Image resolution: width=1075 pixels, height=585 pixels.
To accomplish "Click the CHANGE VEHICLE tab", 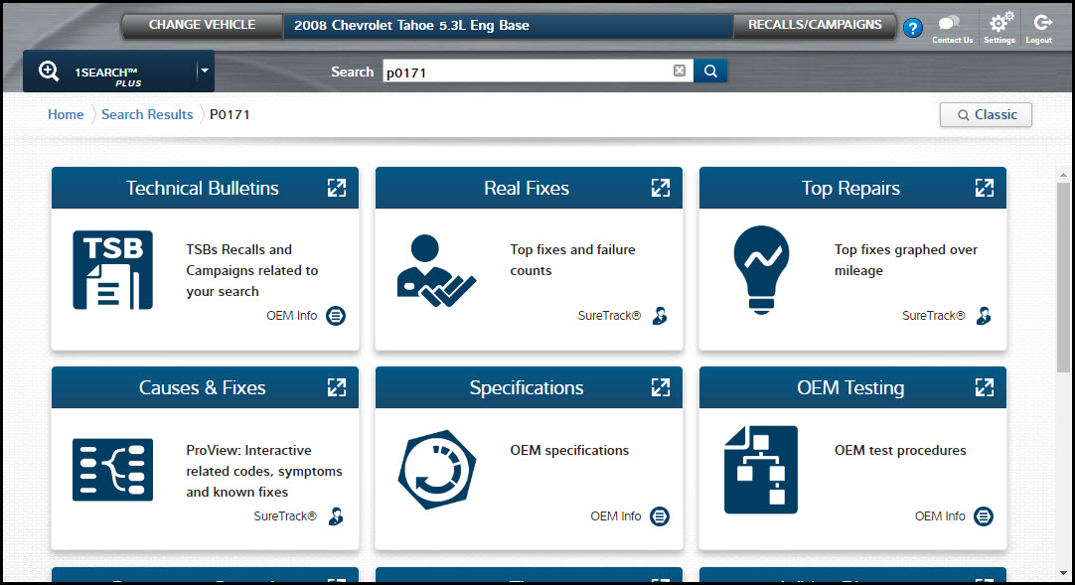I will (202, 25).
